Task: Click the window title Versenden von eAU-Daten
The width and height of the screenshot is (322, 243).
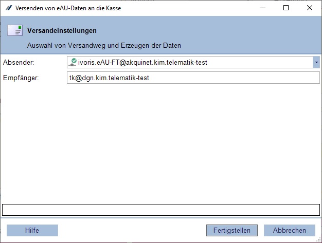Action: tap(68, 8)
